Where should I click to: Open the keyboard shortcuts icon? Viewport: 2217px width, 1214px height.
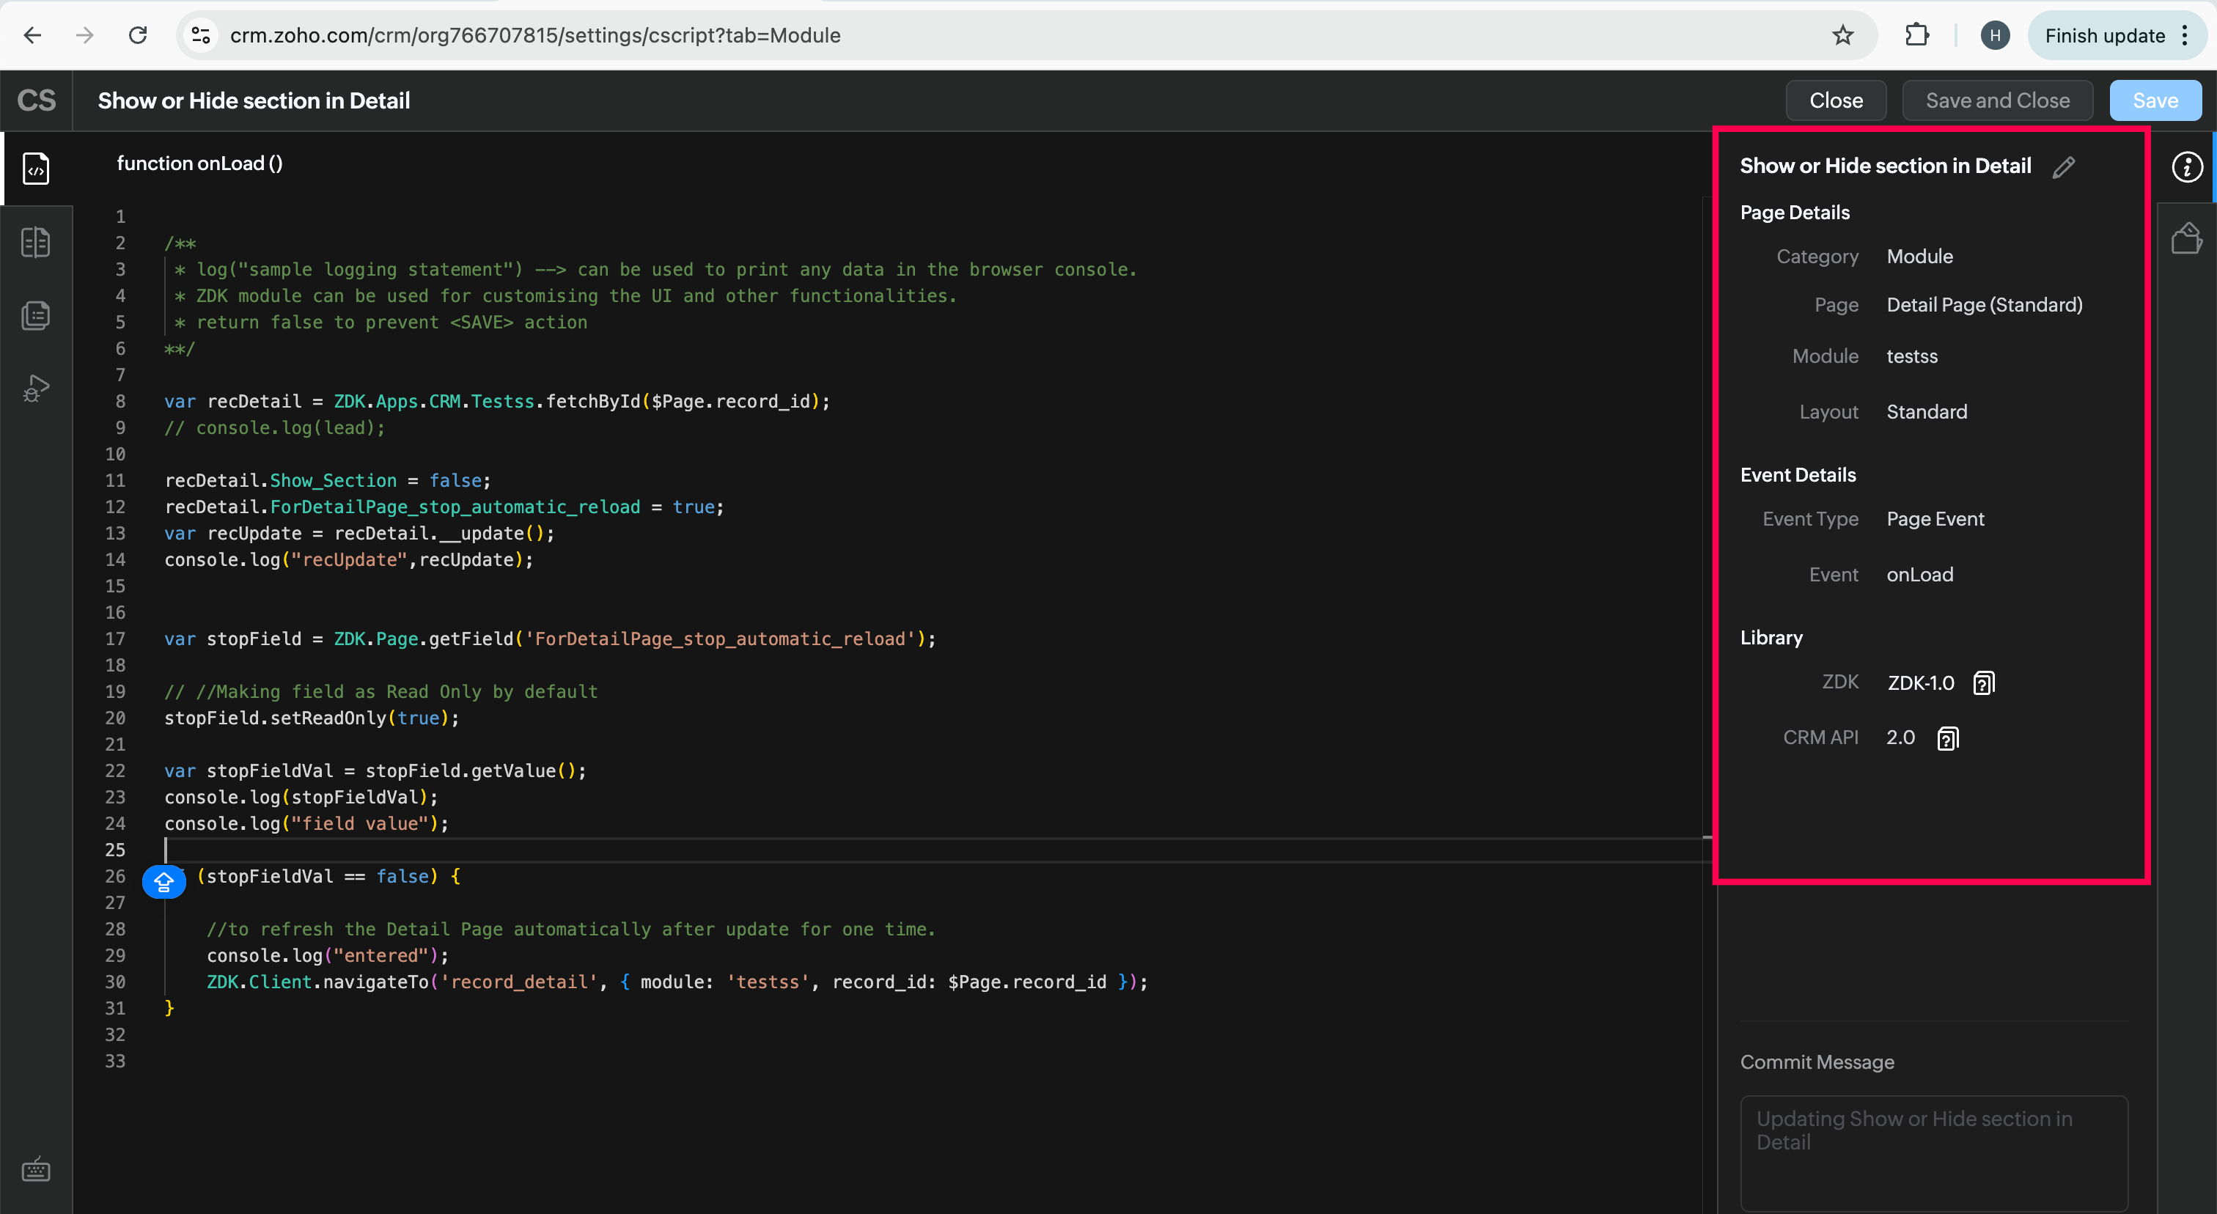[x=36, y=1170]
